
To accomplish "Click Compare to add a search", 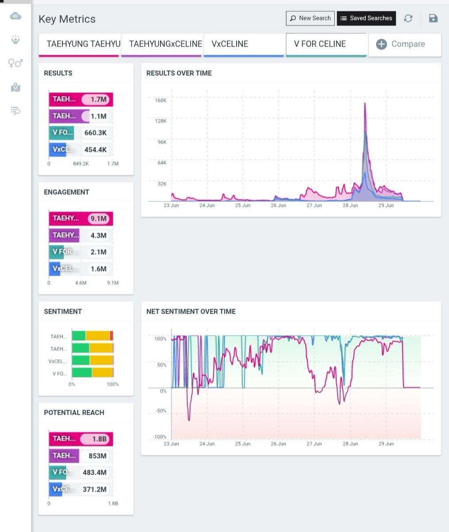I will [405, 44].
